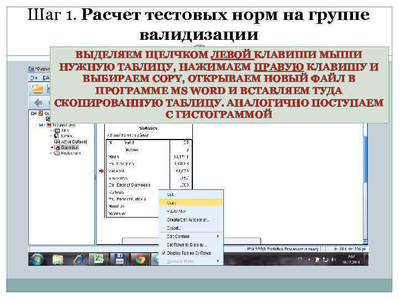The image size is (399, 299).
Task: Click the Frequencies node icon in outline
Action: tap(49, 125)
